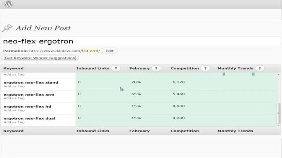This screenshot has height=158, width=282.
Task: Click the competition value 4,280
Action: click(178, 118)
